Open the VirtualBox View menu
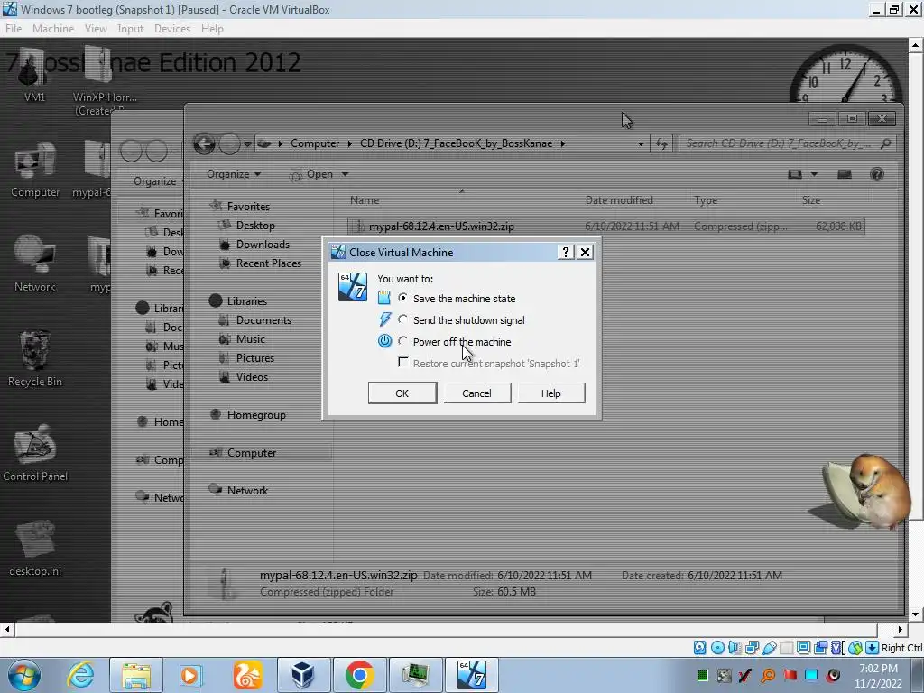The width and height of the screenshot is (924, 693). pyautogui.click(x=96, y=29)
